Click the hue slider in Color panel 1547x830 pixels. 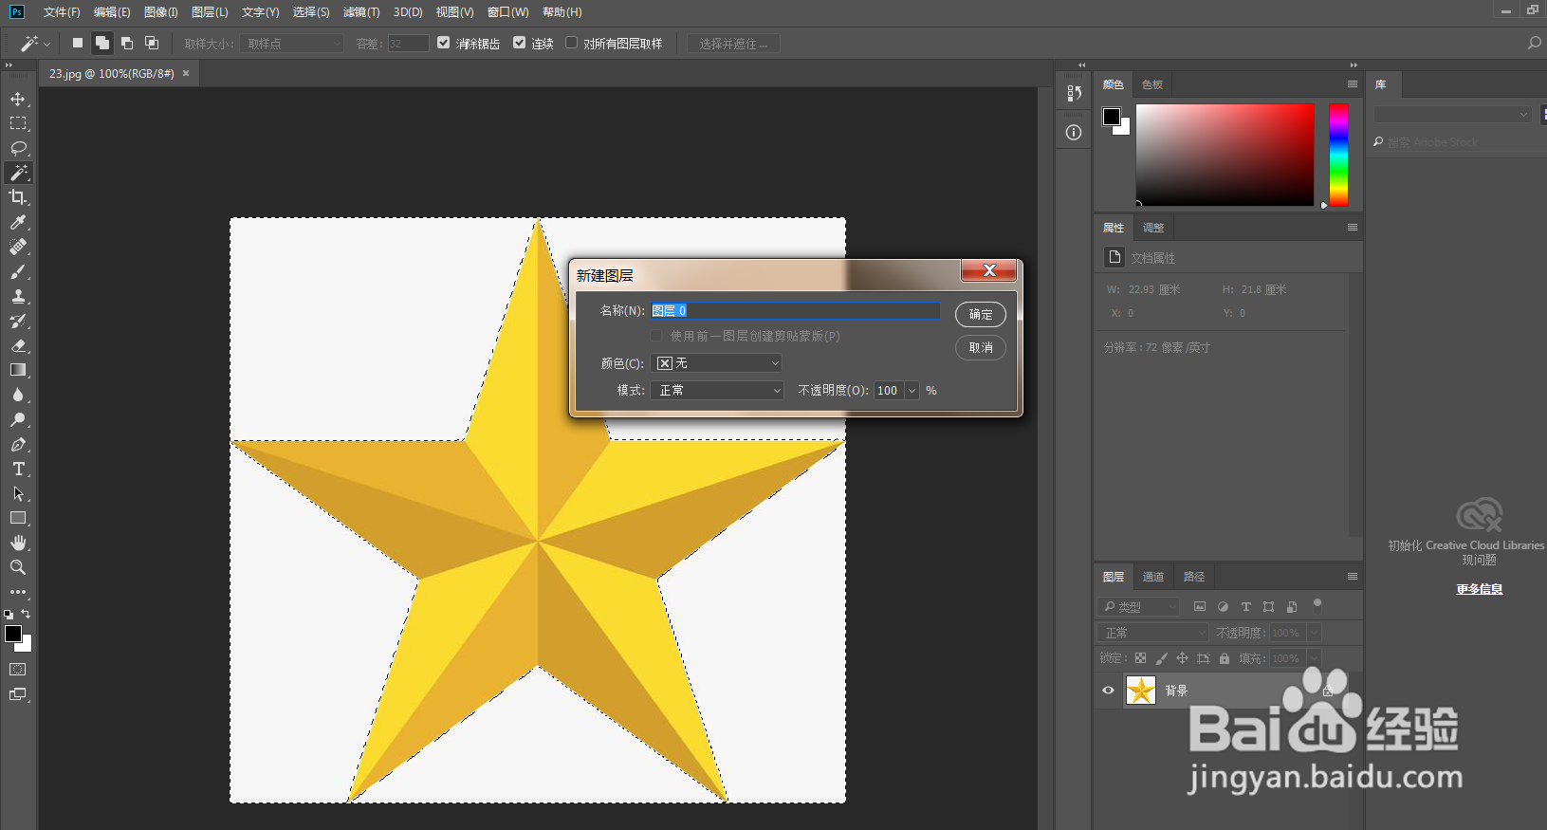click(1338, 155)
